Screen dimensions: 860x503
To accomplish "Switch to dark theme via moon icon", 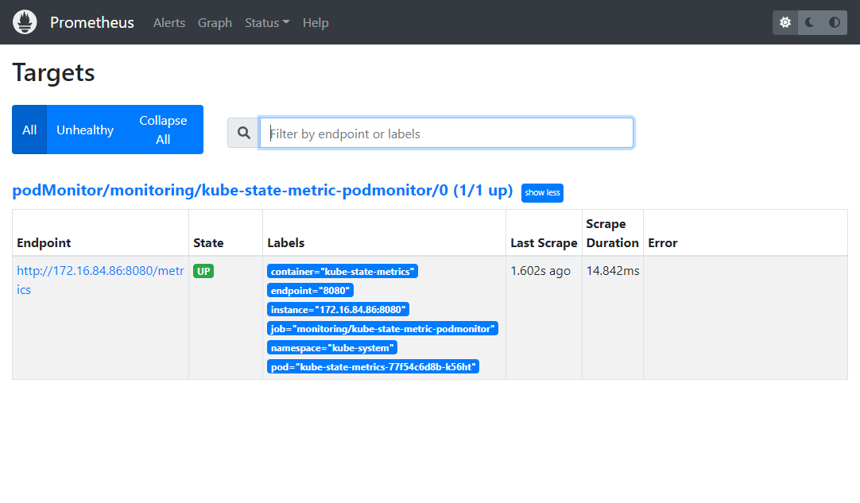I will [x=810, y=22].
